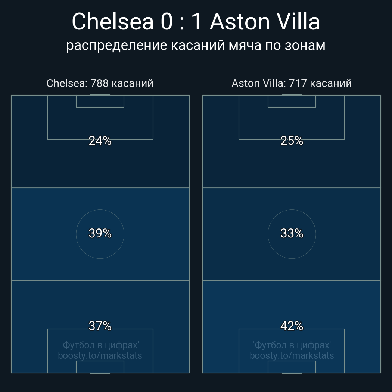392x392 pixels.
Task: Open the boosty.to/markstats link on Chelsea's pitch
Action: tap(100, 355)
